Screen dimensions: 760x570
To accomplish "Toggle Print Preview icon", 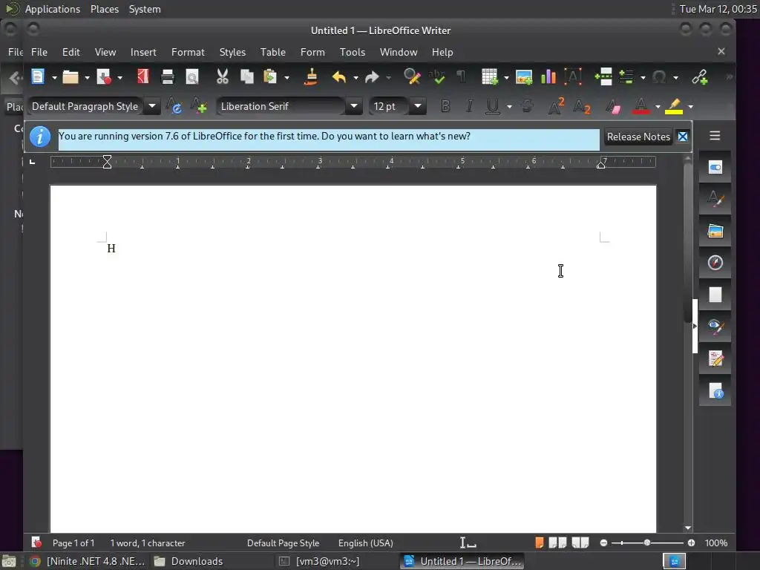I will [x=192, y=76].
